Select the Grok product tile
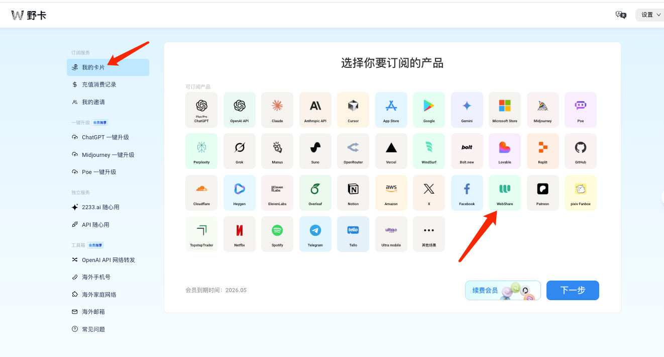The image size is (664, 357). coord(240,151)
